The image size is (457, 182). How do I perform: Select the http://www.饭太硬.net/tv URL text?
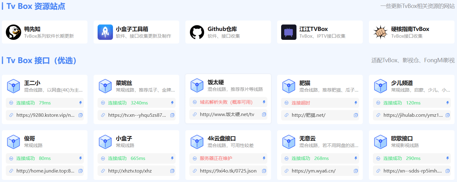click(227, 115)
